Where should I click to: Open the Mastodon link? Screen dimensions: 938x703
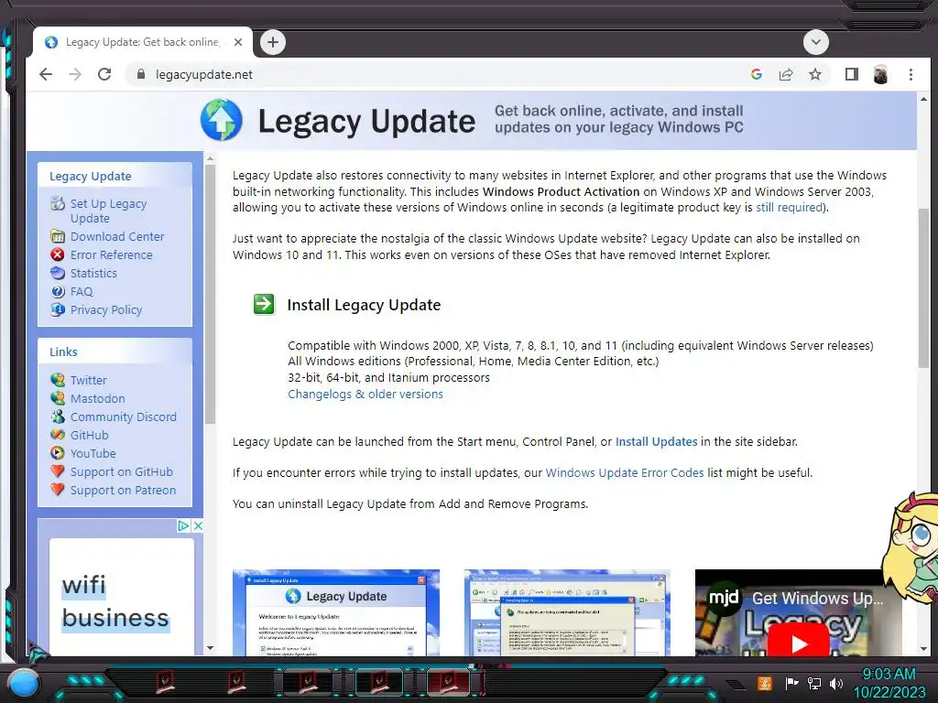coord(97,398)
